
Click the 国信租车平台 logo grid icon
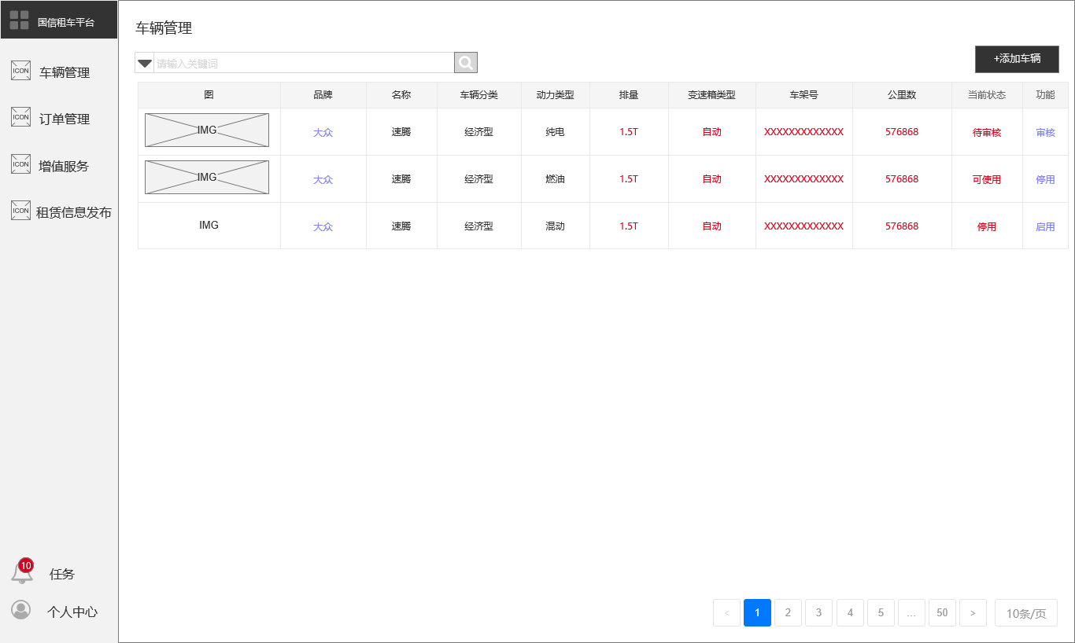(x=20, y=20)
